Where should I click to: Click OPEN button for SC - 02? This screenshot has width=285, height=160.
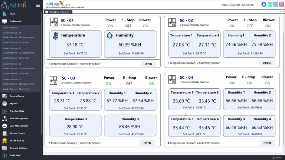[267, 63]
